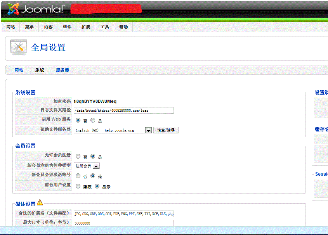Switch to the 网站 configuration tab
This screenshot has width=328, height=235.
click(x=19, y=70)
